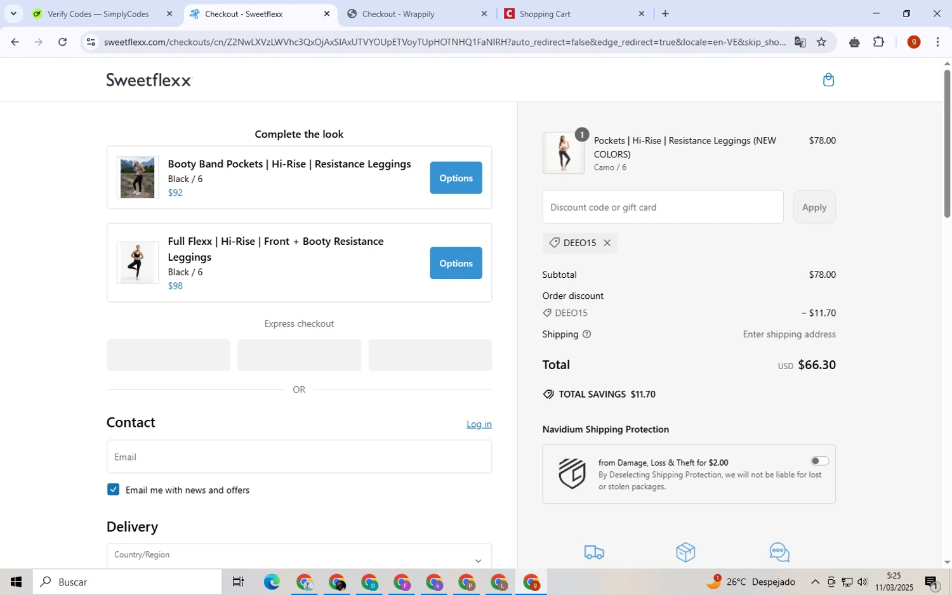
Task: Click the Email input field
Action: pyautogui.click(x=299, y=457)
